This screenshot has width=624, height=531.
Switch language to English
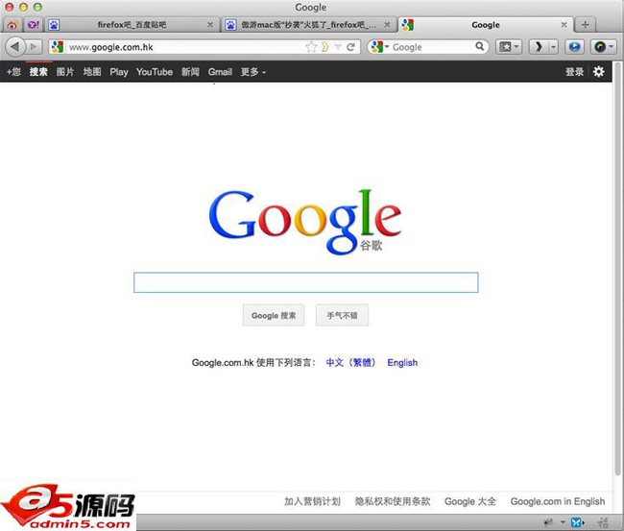[x=402, y=363]
